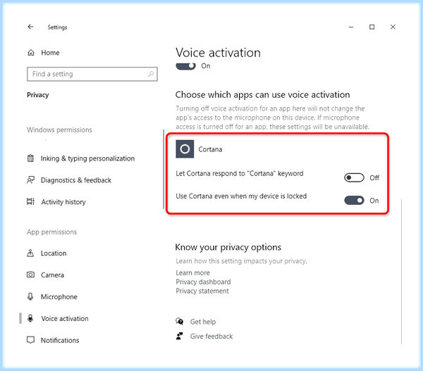Click the main content vertical scrollbar

[401, 271]
